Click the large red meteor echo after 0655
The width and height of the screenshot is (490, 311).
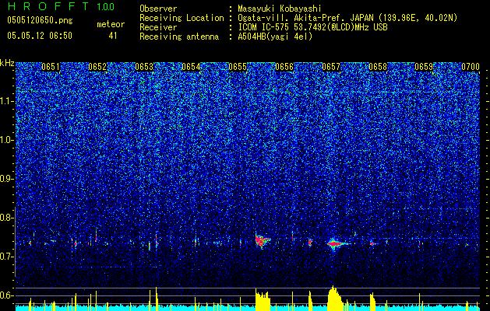[262, 241]
